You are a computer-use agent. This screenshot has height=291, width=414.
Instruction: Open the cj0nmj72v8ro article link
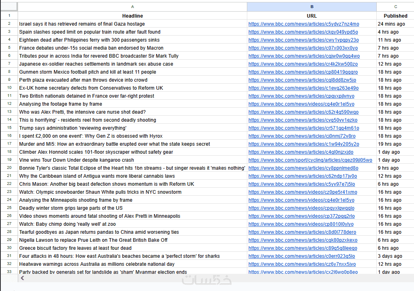coord(302,136)
